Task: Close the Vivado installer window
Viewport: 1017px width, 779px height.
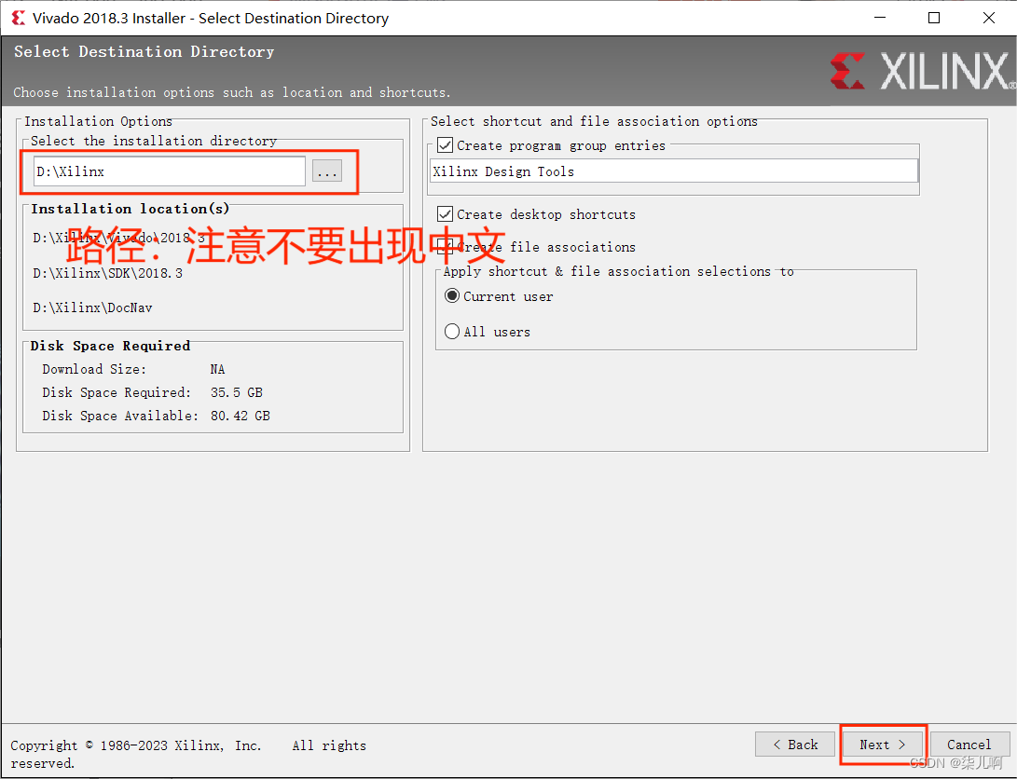Action: 988,18
